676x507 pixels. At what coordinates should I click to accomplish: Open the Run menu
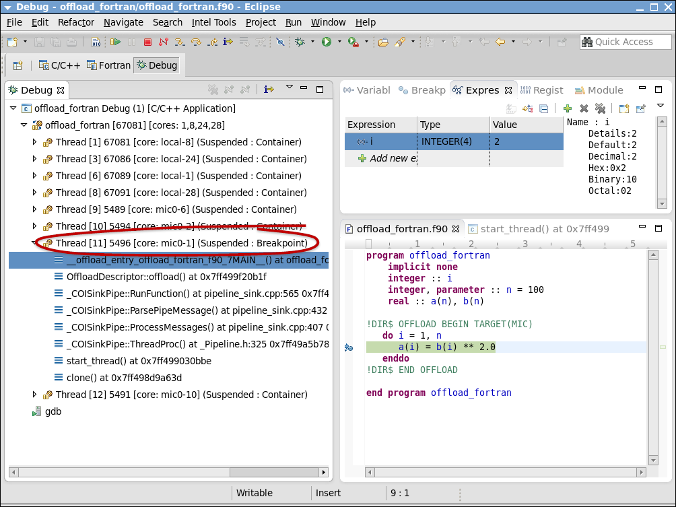pyautogui.click(x=294, y=22)
